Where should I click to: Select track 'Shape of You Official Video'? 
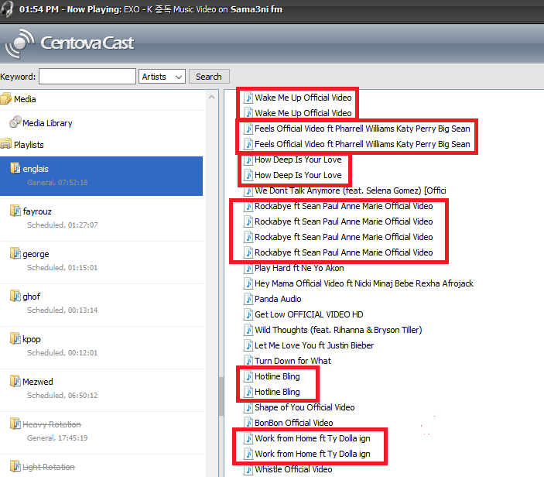point(305,407)
